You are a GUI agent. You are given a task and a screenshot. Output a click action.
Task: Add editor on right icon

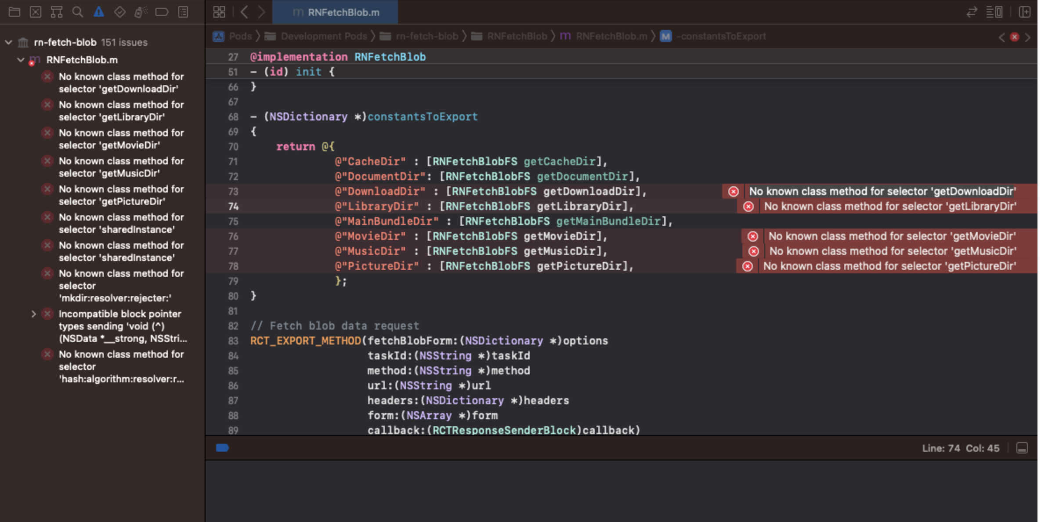coord(1025,12)
